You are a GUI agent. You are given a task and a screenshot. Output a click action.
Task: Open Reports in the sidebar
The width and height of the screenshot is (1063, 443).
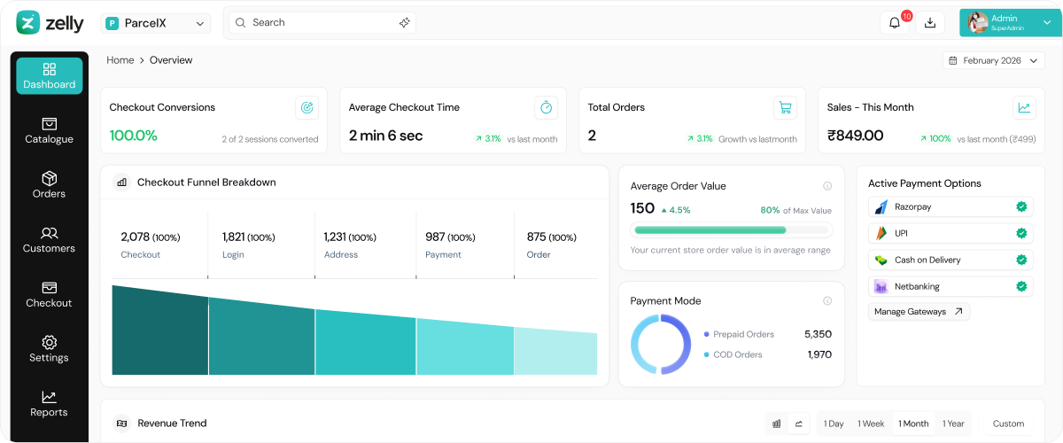tap(50, 404)
